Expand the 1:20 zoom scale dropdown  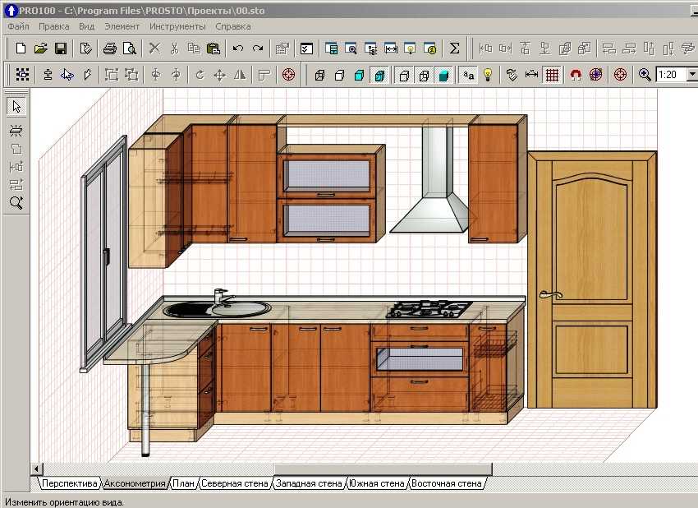(691, 75)
